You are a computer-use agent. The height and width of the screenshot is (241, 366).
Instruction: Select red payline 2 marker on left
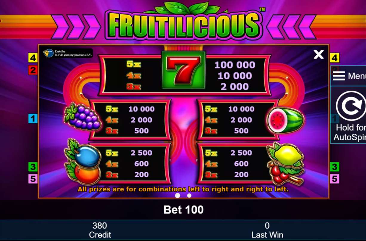pyautogui.click(x=33, y=70)
